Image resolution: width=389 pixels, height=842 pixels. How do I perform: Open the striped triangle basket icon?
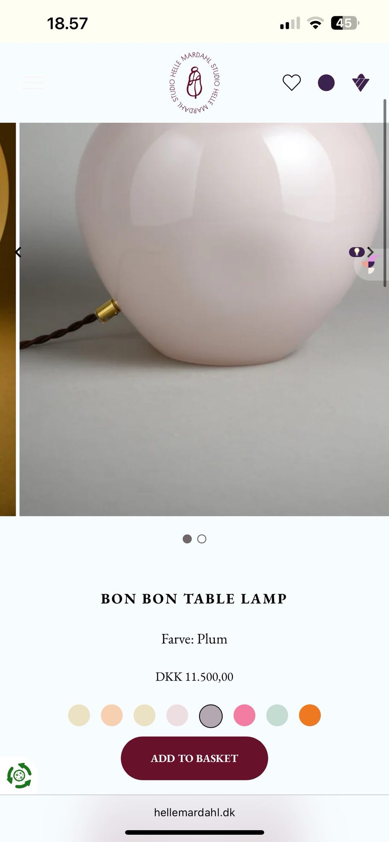pyautogui.click(x=361, y=83)
